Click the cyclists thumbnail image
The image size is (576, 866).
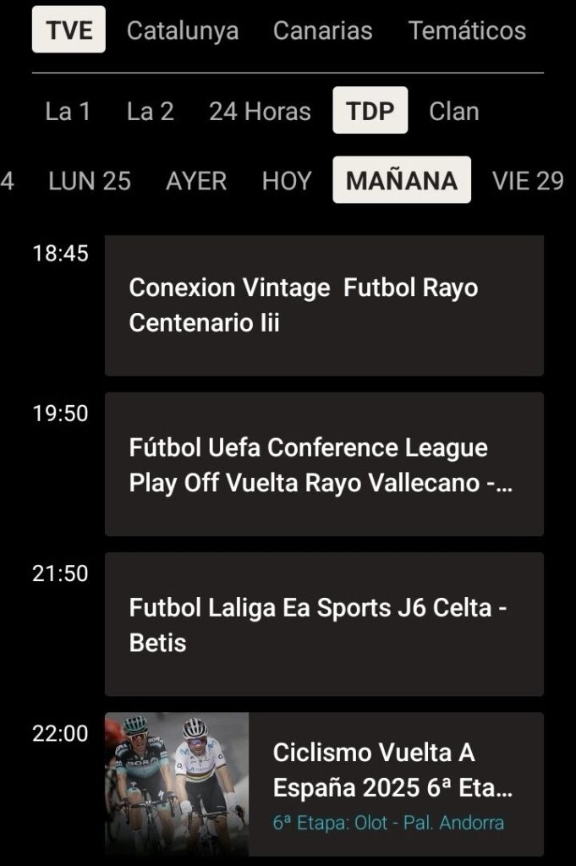click(177, 784)
